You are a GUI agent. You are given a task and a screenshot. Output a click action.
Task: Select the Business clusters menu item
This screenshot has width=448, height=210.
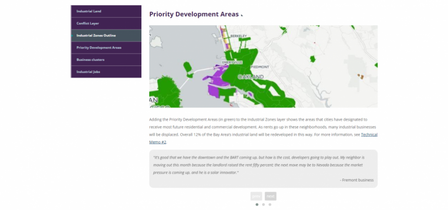point(91,60)
